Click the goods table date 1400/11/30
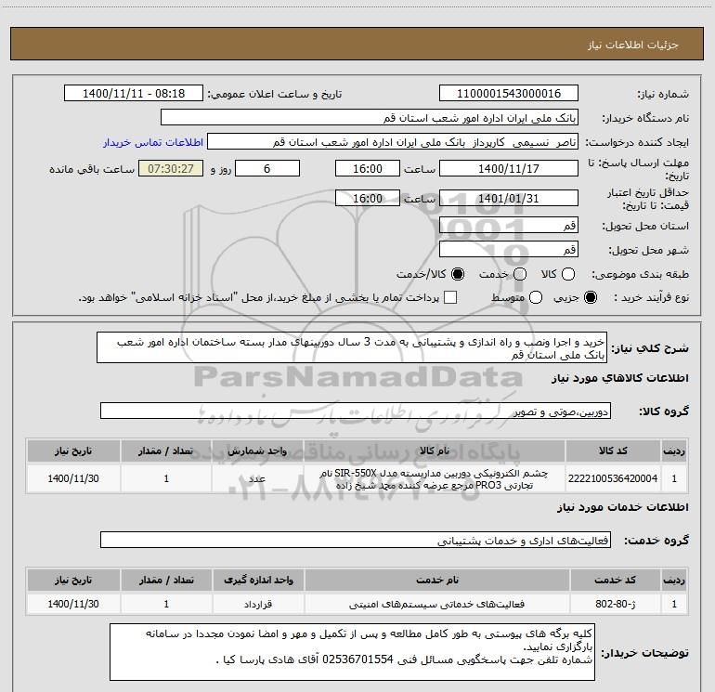Screen dimensions: 715x692 (73, 478)
